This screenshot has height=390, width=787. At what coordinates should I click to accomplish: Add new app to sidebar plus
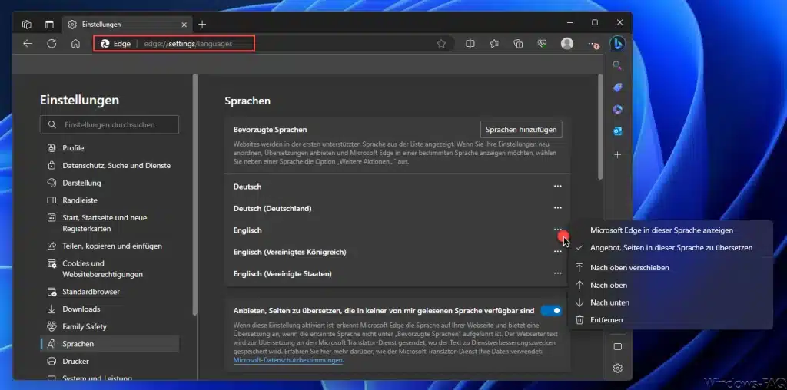(618, 154)
